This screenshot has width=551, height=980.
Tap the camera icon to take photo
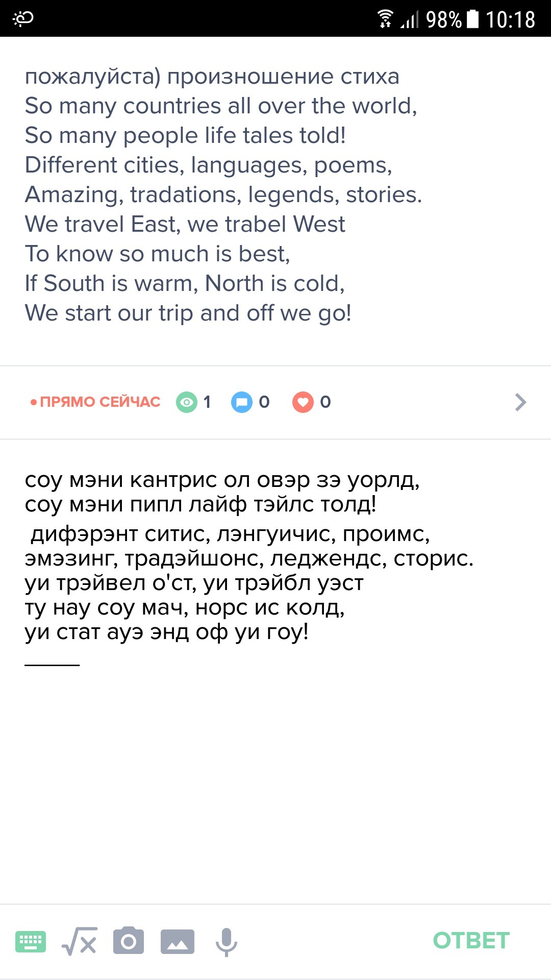tap(129, 941)
